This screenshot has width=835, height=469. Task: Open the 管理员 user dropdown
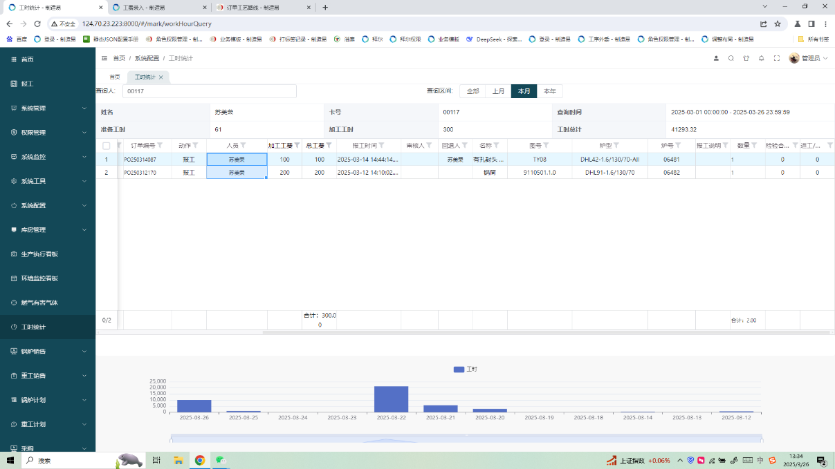tap(809, 59)
